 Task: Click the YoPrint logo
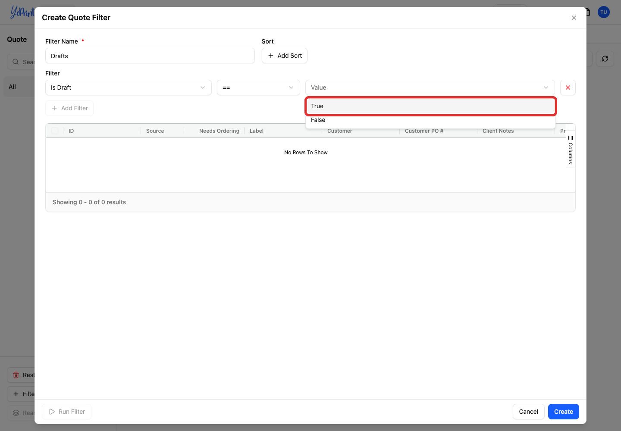click(x=22, y=12)
